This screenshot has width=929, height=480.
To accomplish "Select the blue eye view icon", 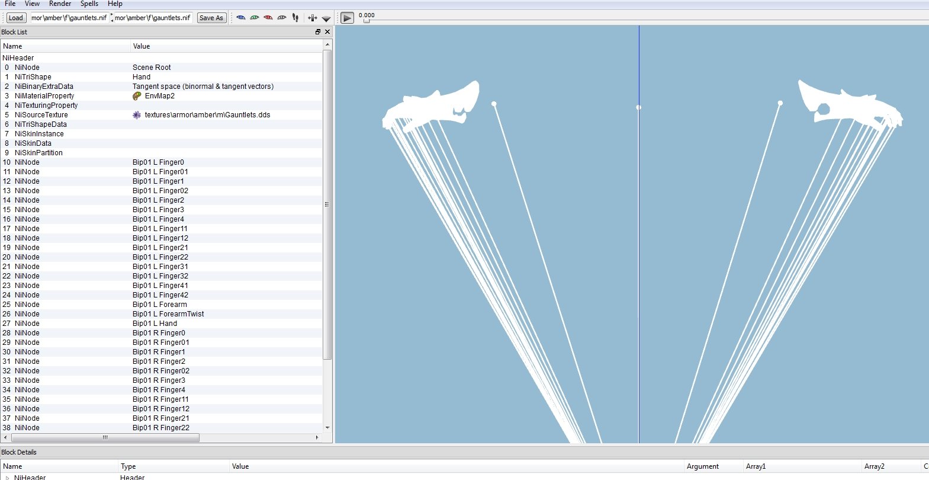I will coord(241,18).
